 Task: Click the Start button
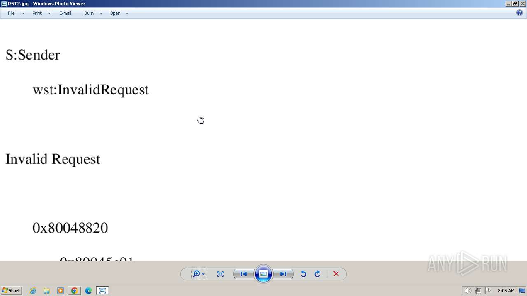(11, 291)
